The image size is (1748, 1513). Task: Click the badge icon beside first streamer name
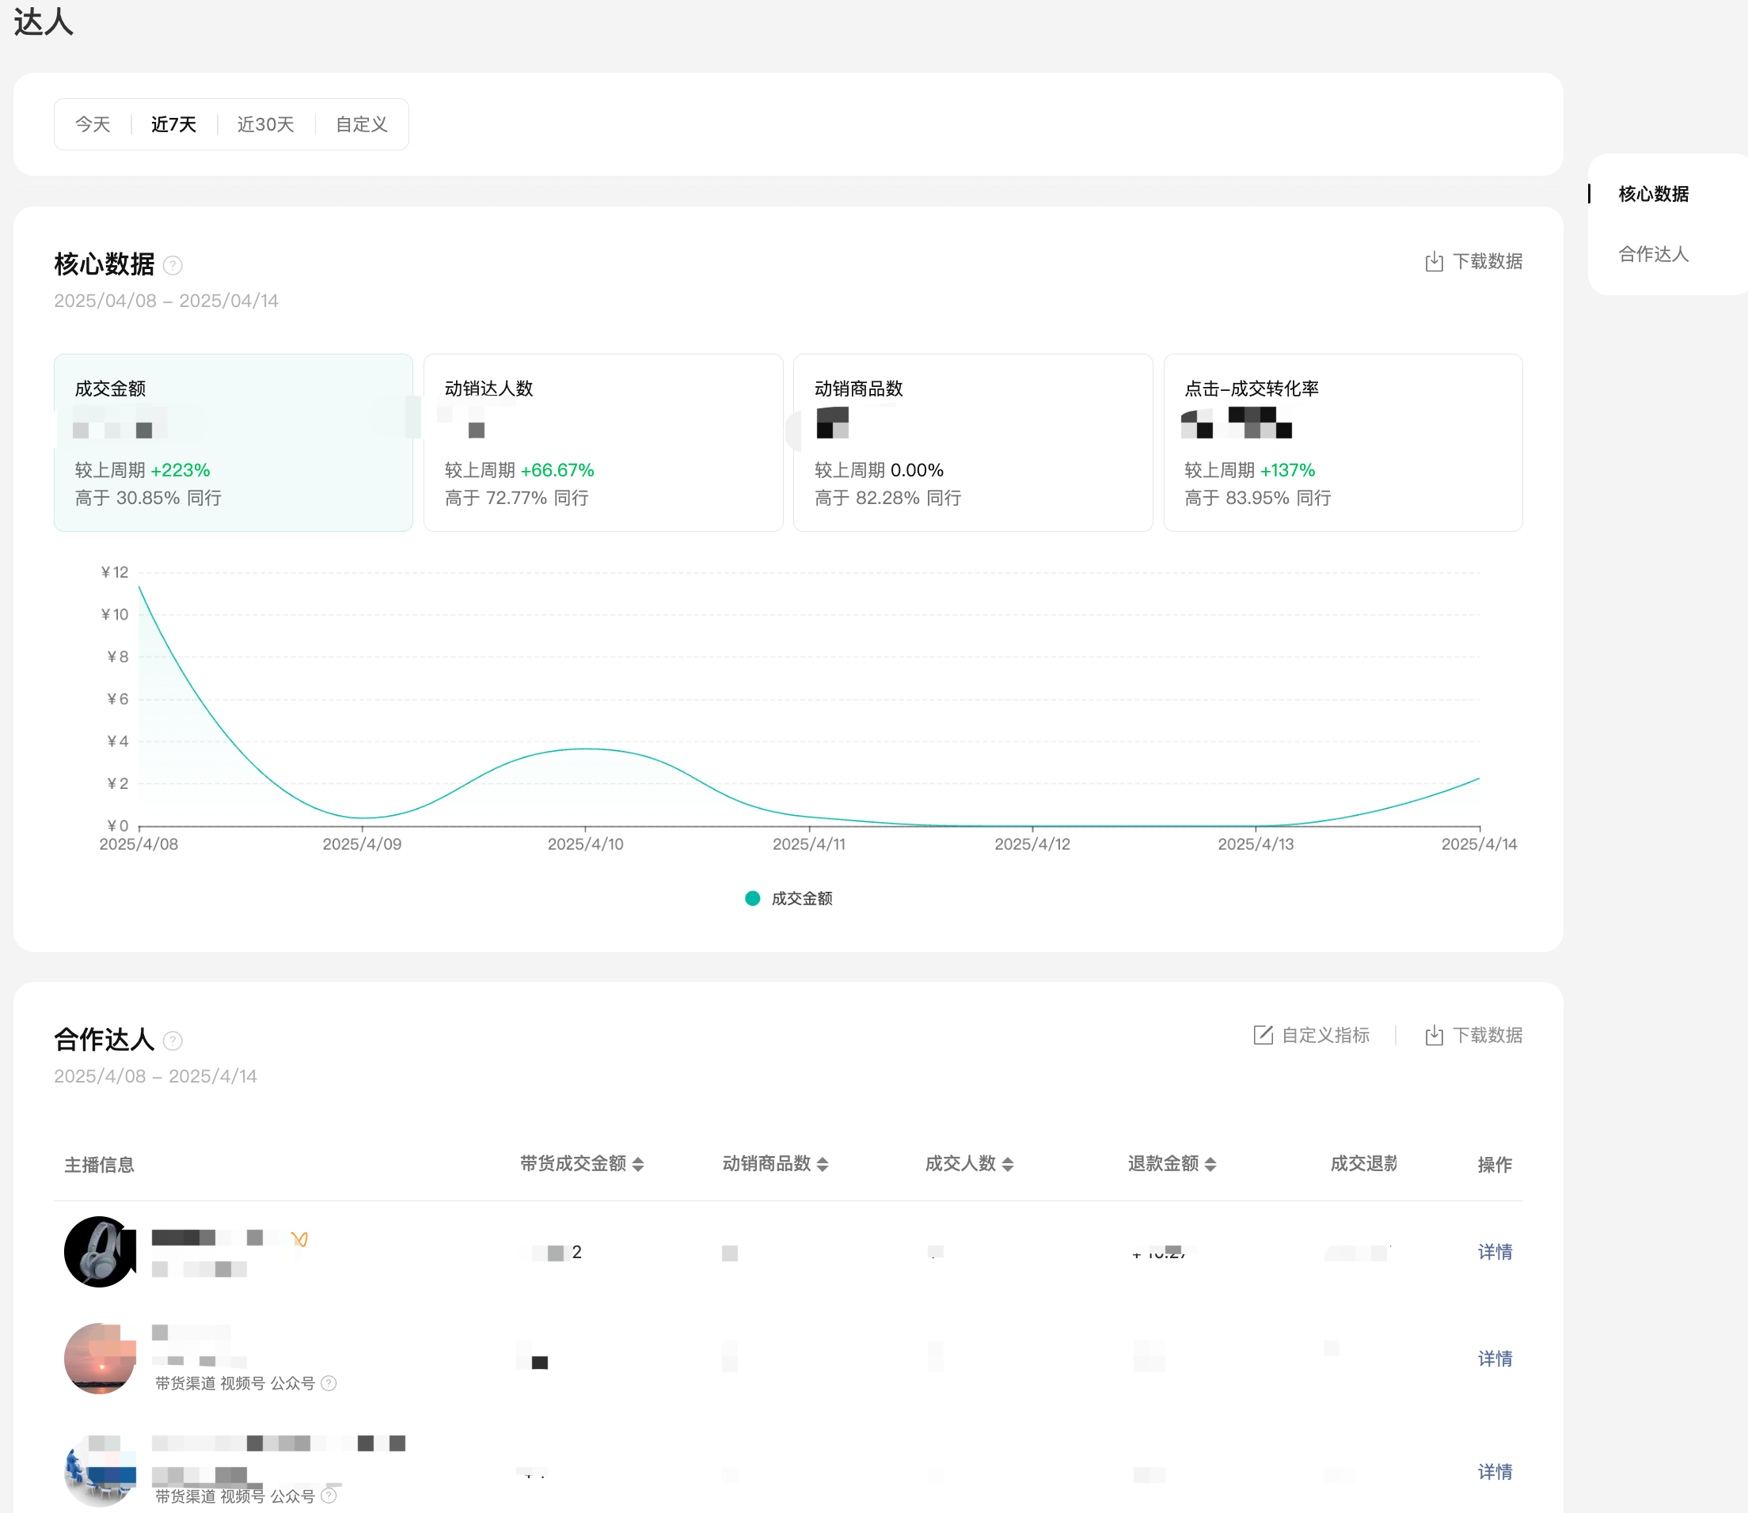pyautogui.click(x=299, y=1238)
